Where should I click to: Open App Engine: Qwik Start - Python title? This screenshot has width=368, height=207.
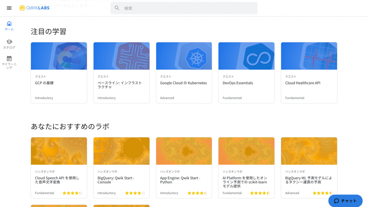[x=180, y=180]
